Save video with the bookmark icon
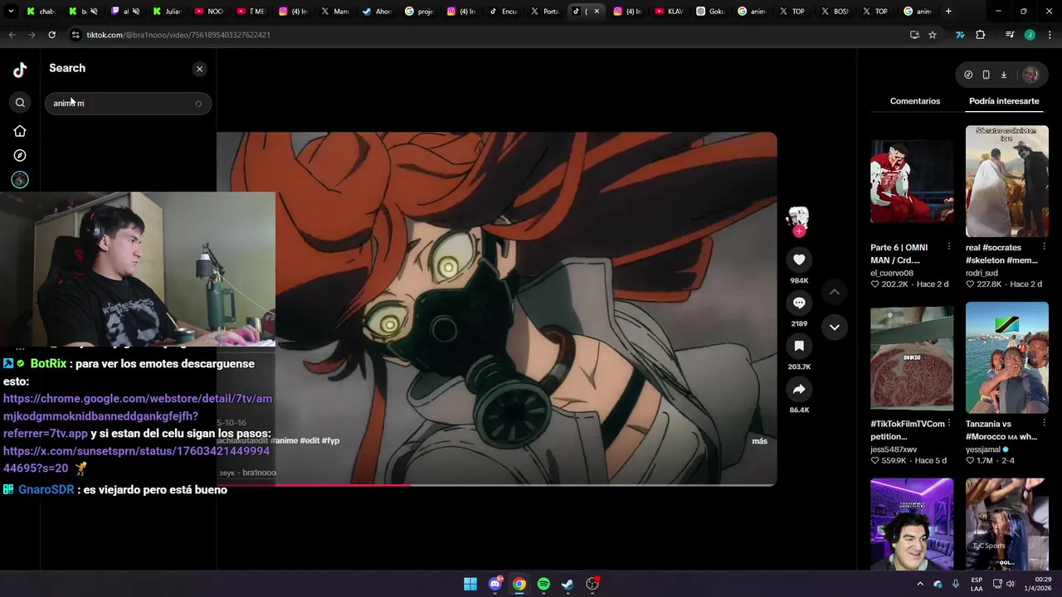This screenshot has height=597, width=1062. pos(799,347)
